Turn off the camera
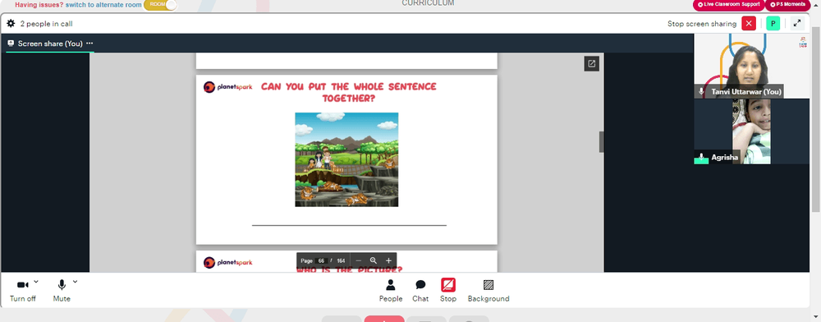 point(22,291)
